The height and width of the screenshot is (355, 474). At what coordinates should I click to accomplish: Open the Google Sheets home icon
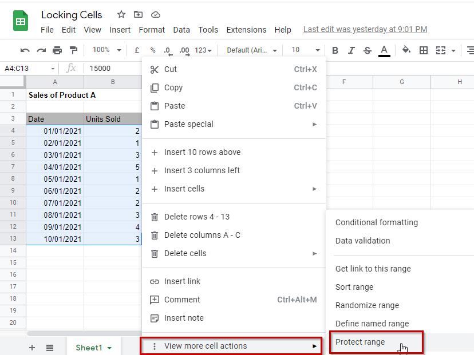21,21
